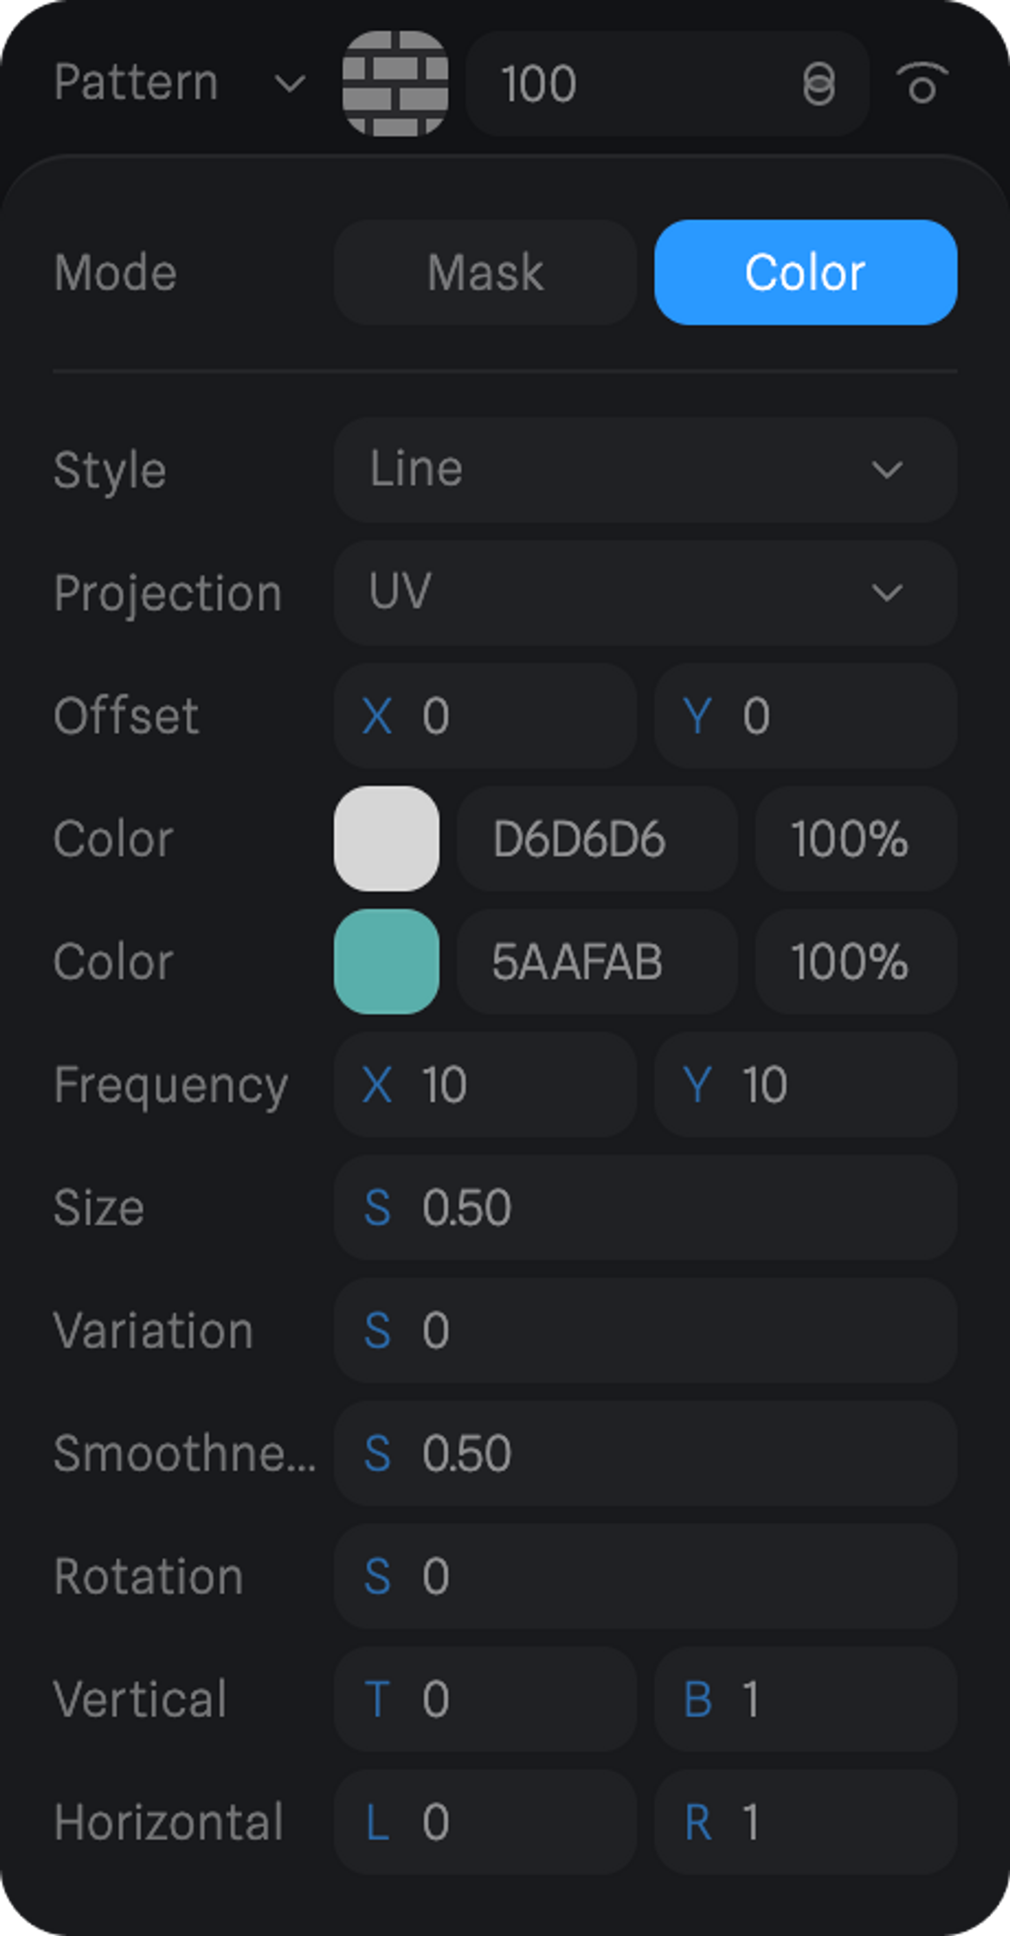Toggle the pattern layer visibility eye

(922, 83)
